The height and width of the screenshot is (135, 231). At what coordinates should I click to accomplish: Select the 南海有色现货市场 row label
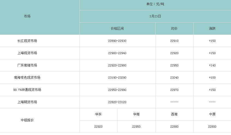pyautogui.click(x=27, y=78)
